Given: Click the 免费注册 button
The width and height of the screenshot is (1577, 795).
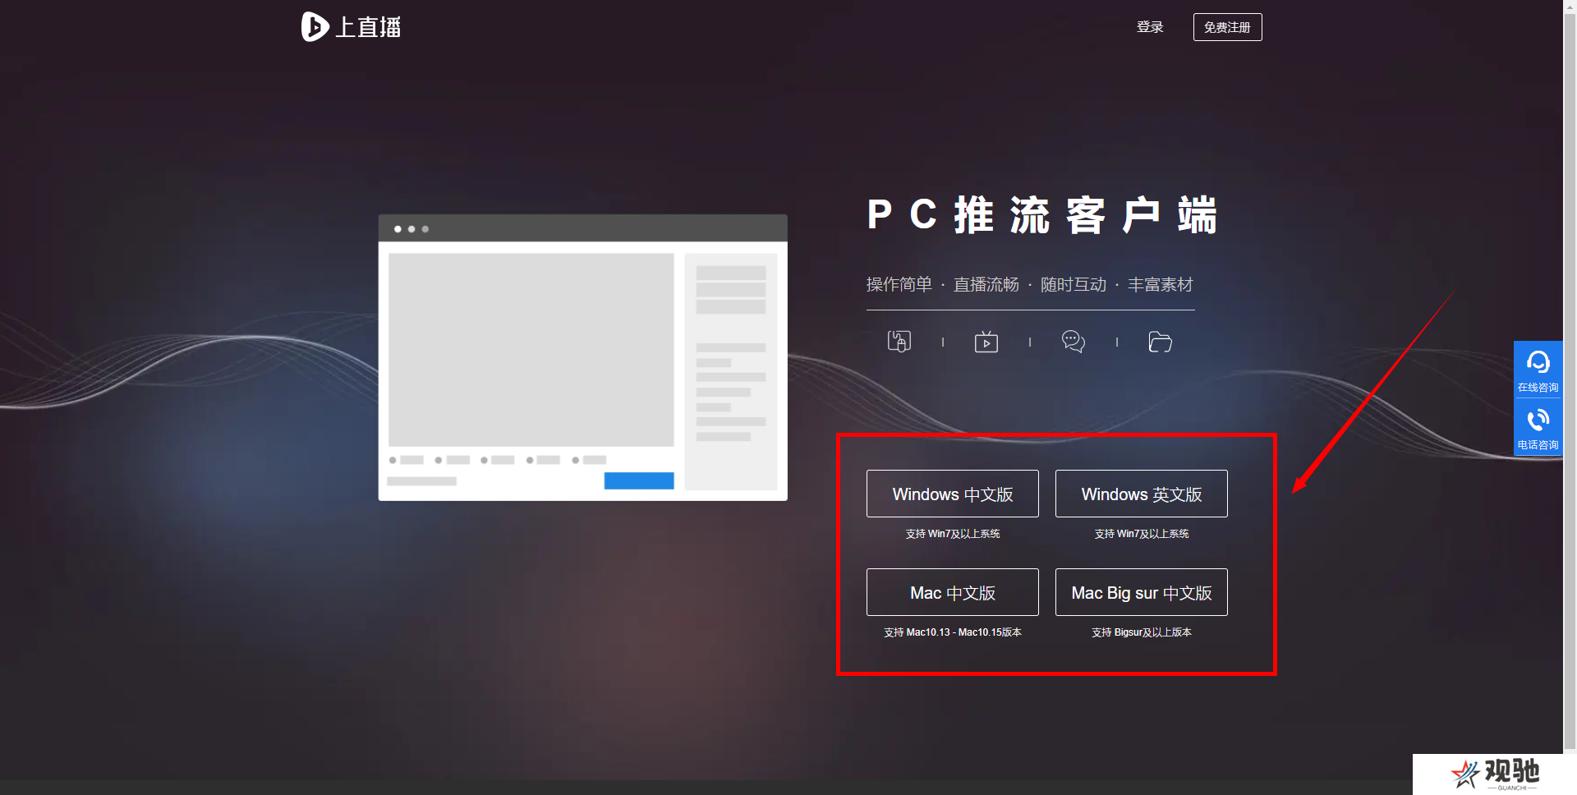Looking at the screenshot, I should [x=1227, y=27].
